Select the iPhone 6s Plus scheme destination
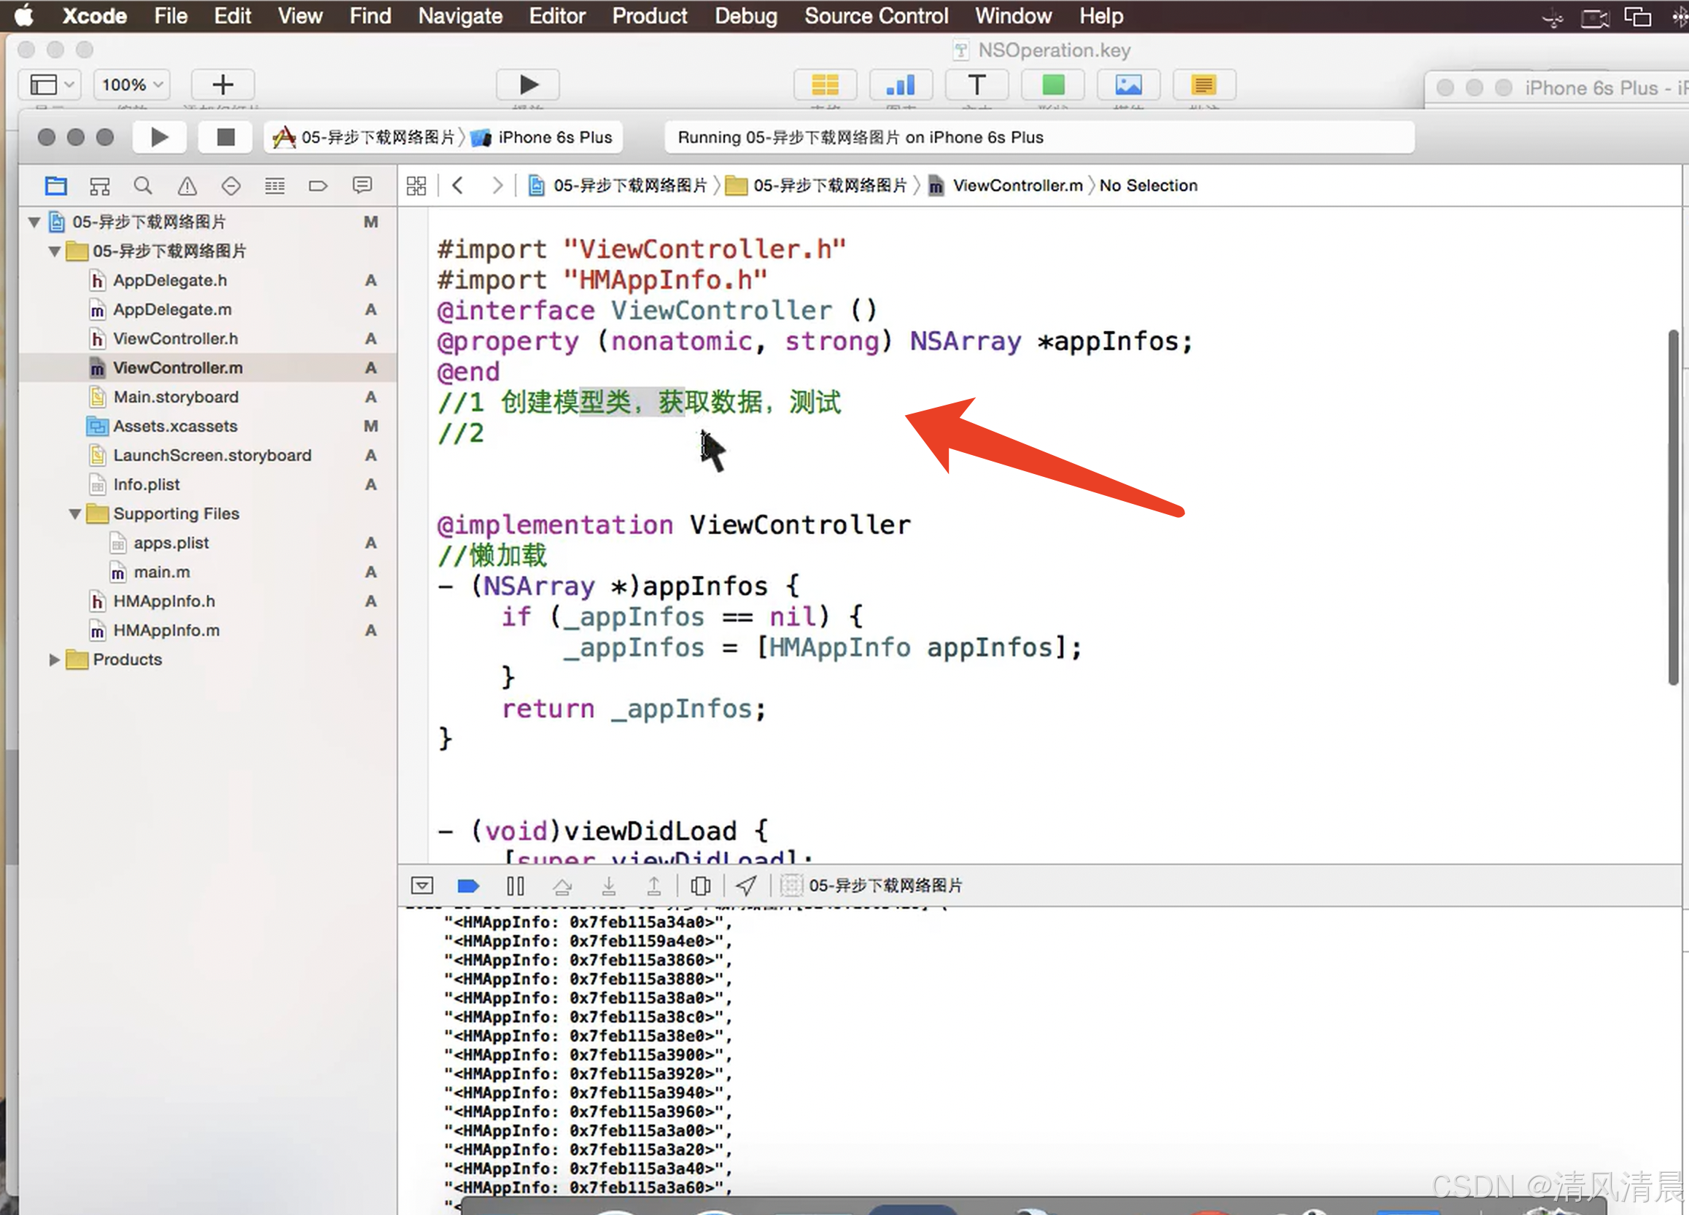Screen dimensions: 1689x1215 click(554, 137)
